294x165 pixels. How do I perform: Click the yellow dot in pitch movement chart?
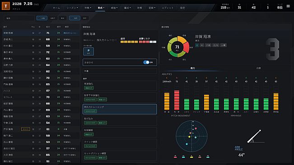(189, 137)
